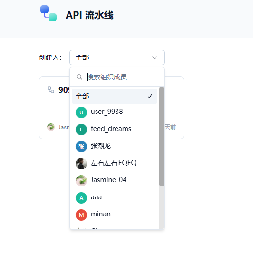
Task: Click the dropdown list scrollbar thumb
Action: [x=162, y=137]
